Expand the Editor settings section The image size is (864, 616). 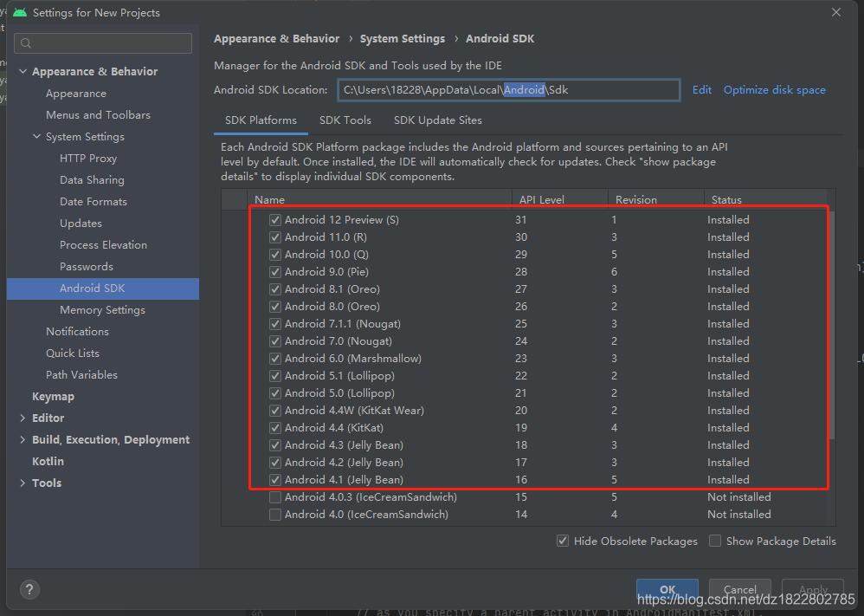click(x=23, y=418)
